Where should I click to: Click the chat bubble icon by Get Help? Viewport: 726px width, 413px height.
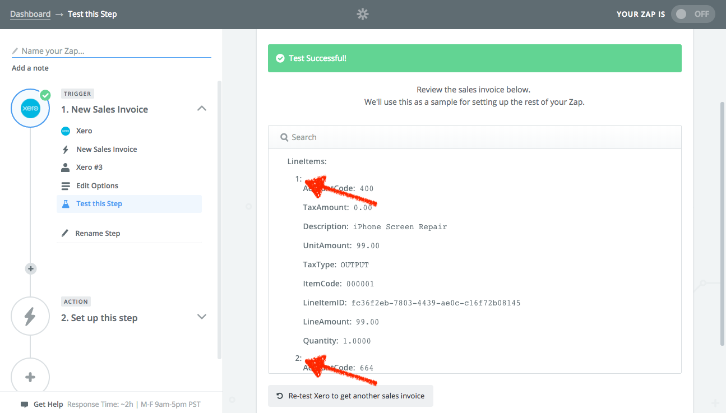coord(24,404)
